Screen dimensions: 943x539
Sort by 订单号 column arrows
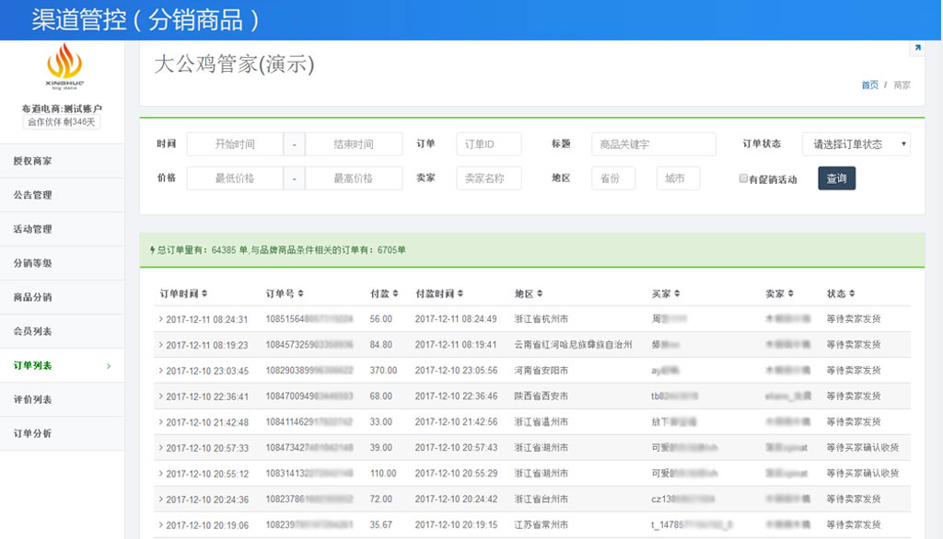301,293
